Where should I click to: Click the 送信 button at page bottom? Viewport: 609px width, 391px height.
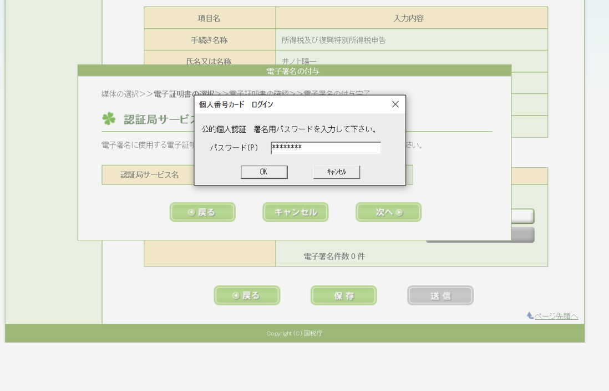click(x=440, y=295)
